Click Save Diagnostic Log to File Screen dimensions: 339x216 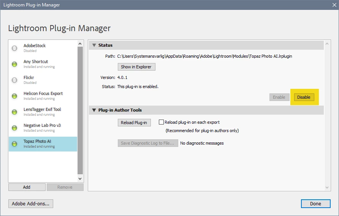148,143
